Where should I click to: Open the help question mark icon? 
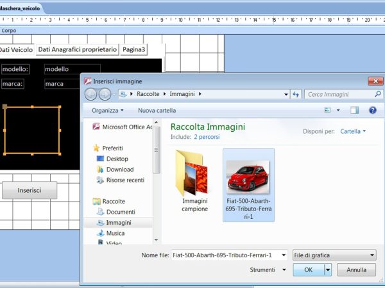(x=372, y=110)
